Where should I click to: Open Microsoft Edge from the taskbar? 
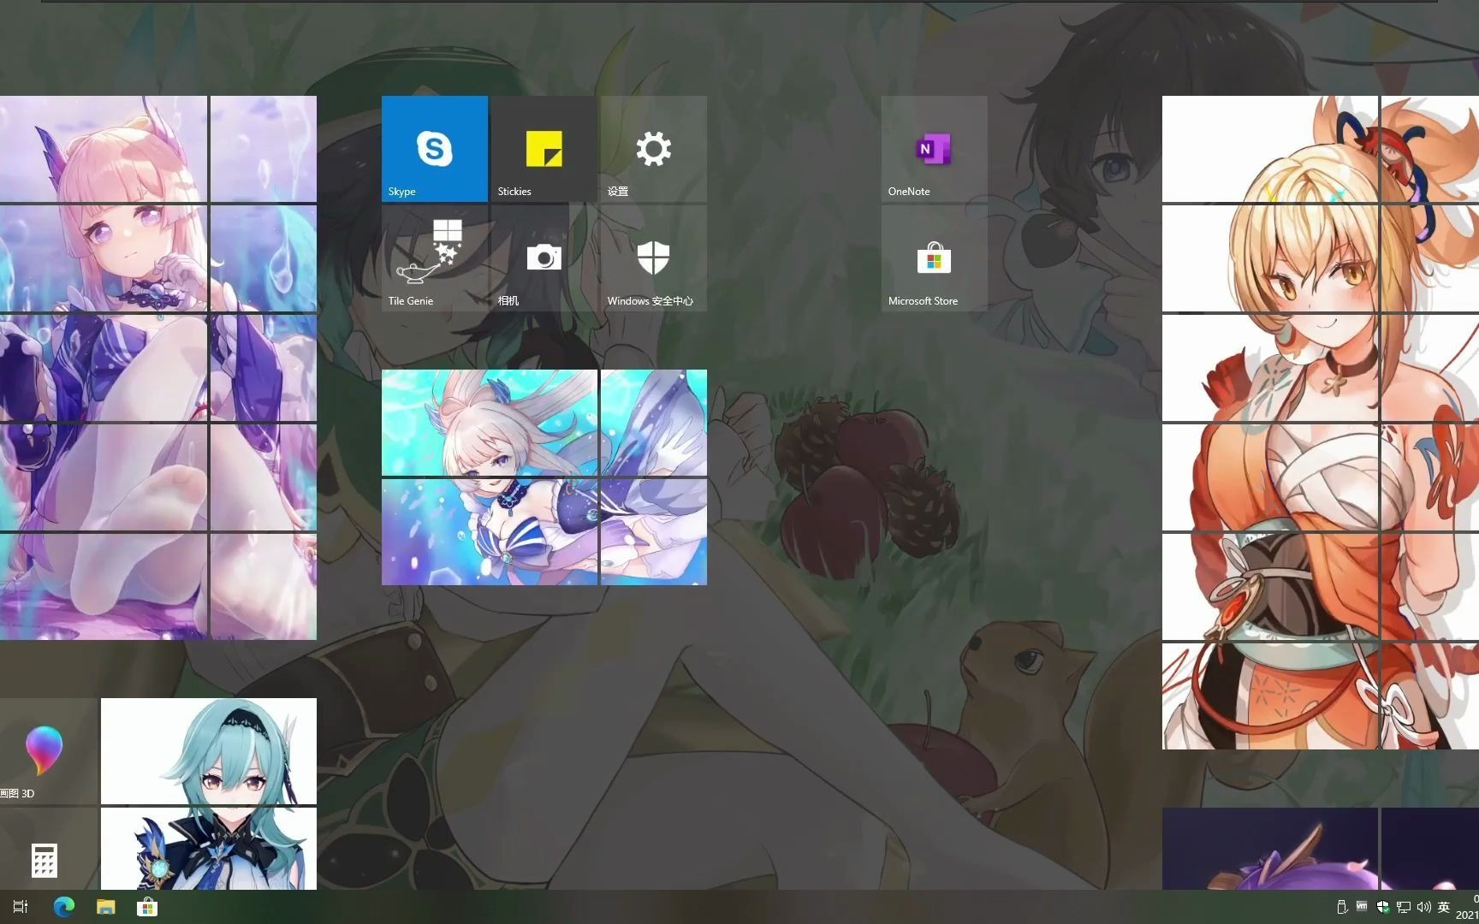click(64, 907)
